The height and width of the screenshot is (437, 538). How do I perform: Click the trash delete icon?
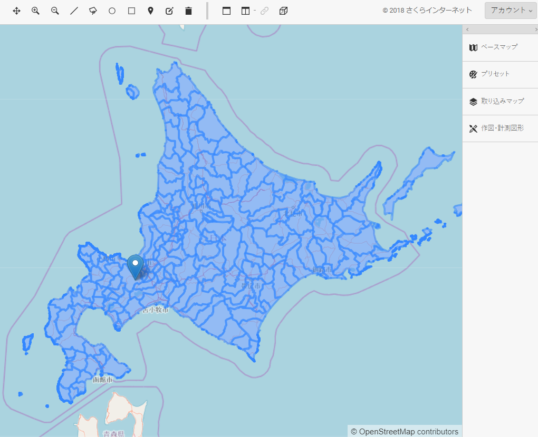pos(188,11)
